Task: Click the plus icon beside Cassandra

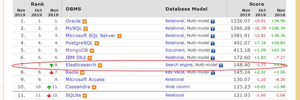Action: (94, 87)
